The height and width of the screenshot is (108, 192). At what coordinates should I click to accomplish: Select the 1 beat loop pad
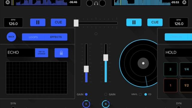coord(170,85)
